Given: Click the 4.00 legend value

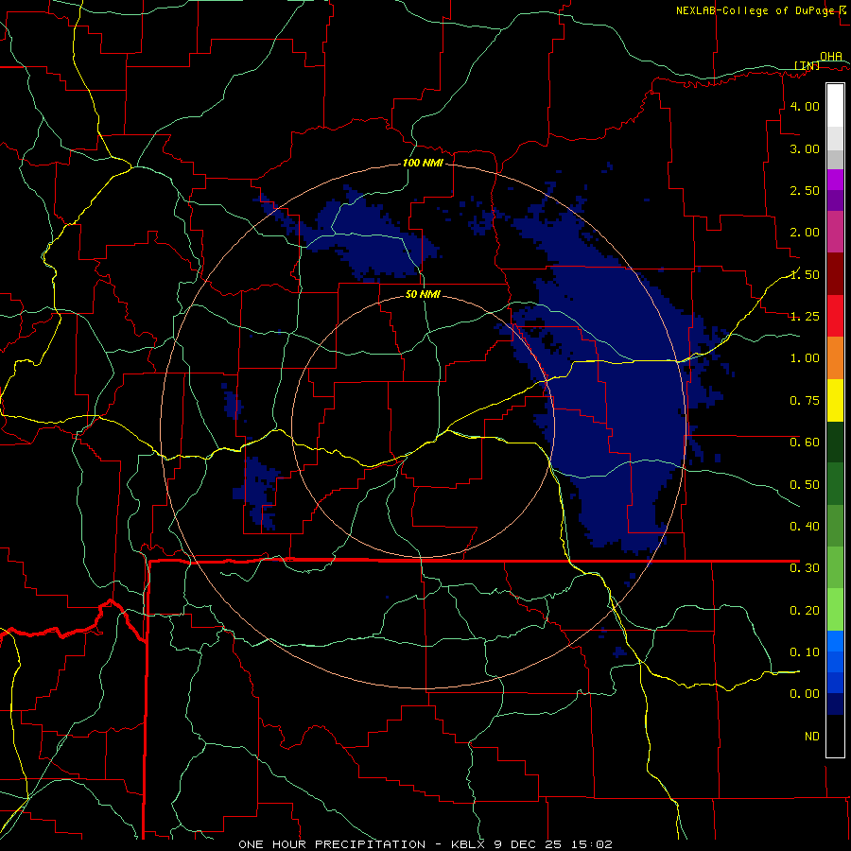Looking at the screenshot, I should (805, 106).
